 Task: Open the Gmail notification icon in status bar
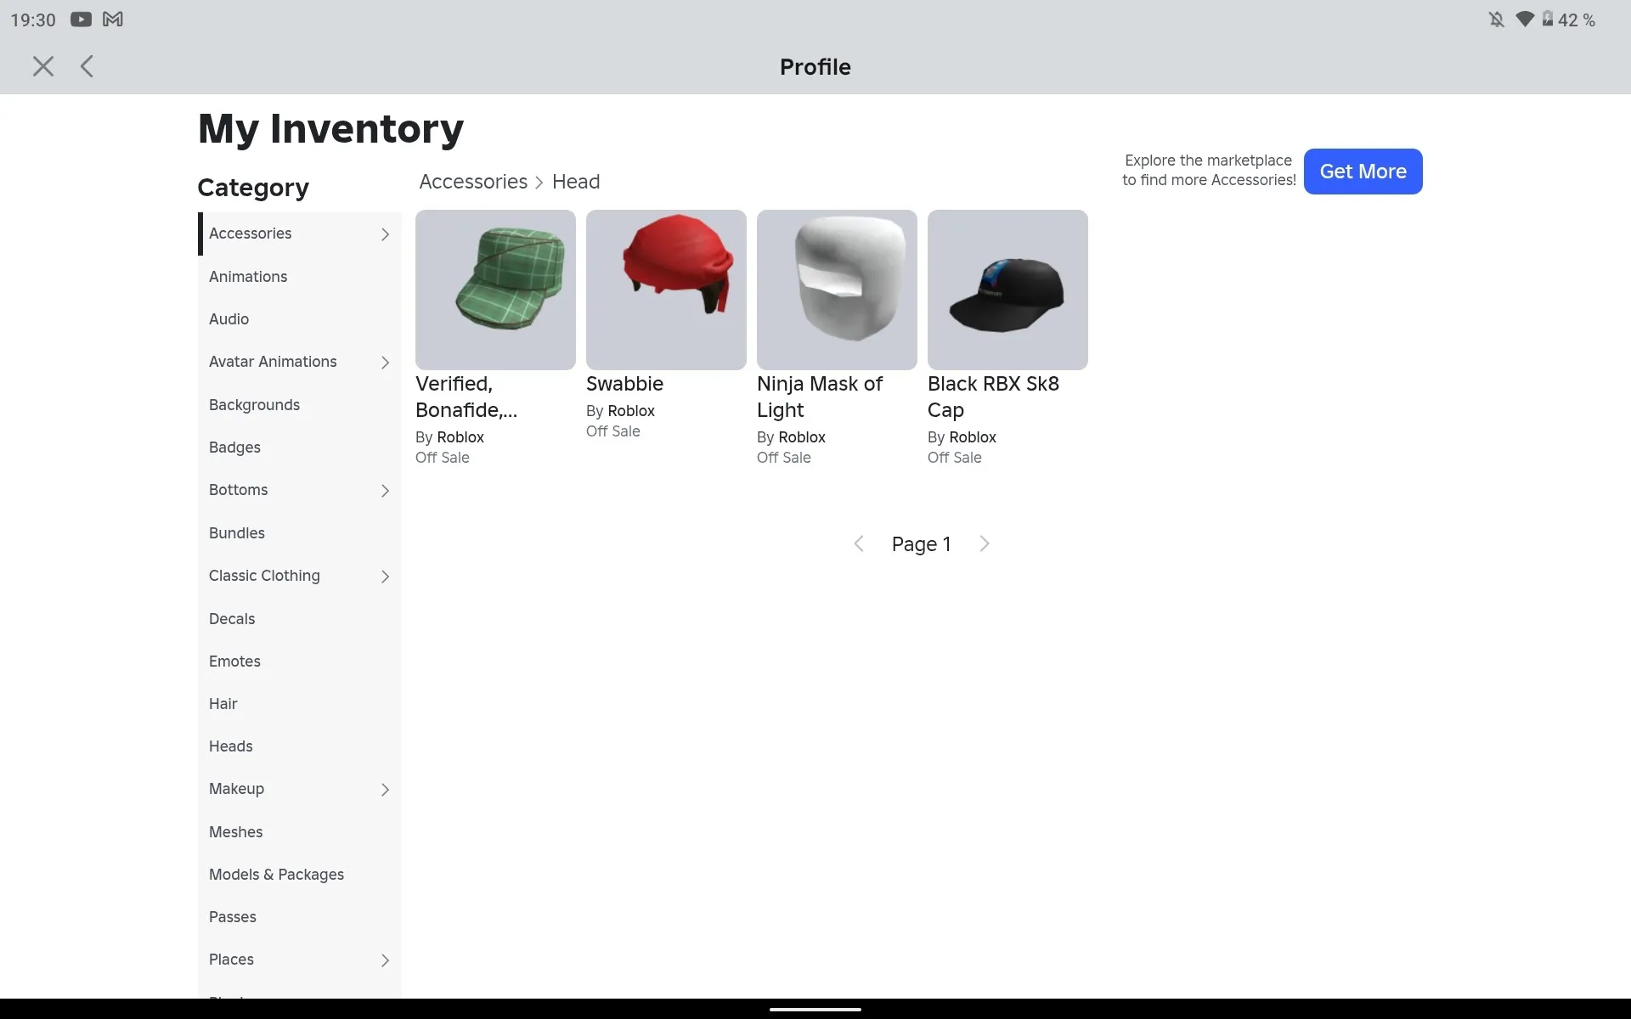click(x=113, y=20)
